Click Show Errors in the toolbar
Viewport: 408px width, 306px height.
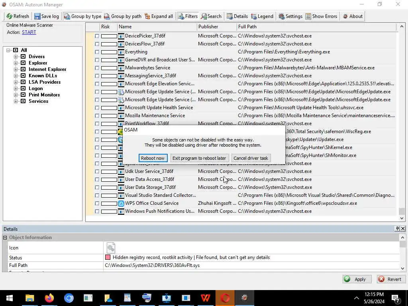click(x=322, y=16)
